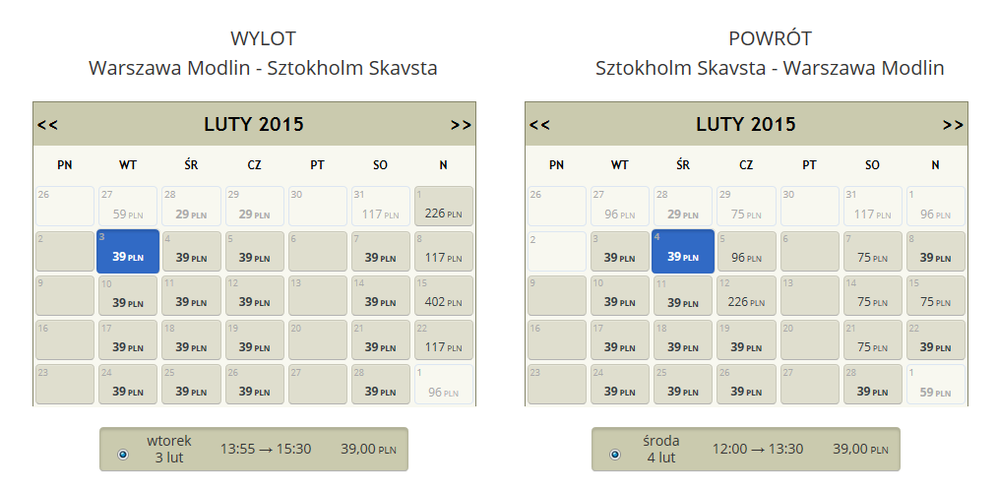997x489 pixels.
Task: Choose February 8 departure at 117 PLN
Action: click(x=444, y=251)
